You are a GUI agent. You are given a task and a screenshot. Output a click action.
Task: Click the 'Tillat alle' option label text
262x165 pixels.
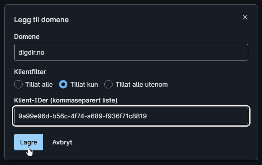click(39, 84)
